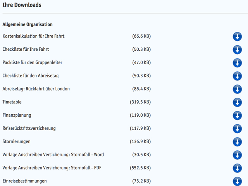Click download icon for Rückfahrt über London

pos(237,89)
